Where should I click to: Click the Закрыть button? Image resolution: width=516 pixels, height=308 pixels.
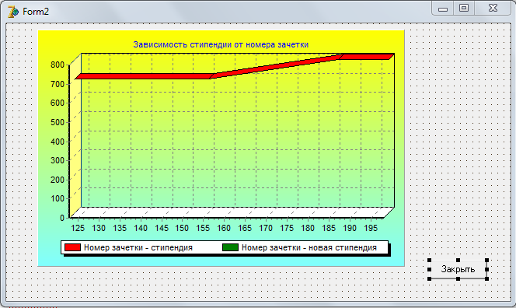pyautogui.click(x=458, y=269)
